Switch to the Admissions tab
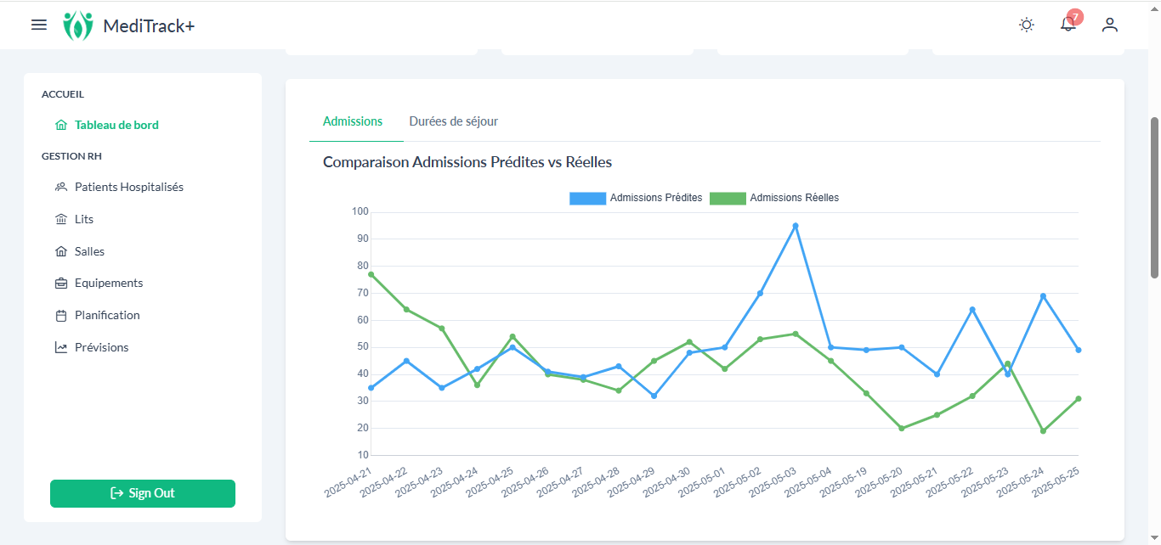The image size is (1161, 545). click(353, 121)
